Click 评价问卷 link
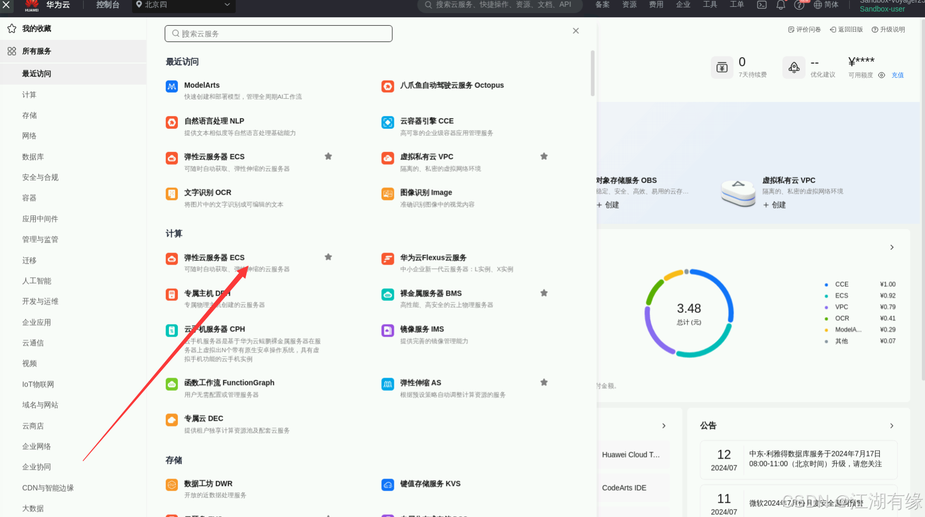This screenshot has height=517, width=925. click(x=804, y=29)
